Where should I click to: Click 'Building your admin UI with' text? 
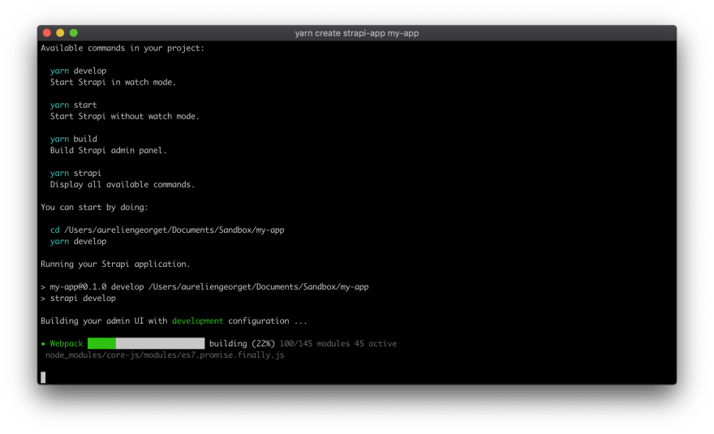[104, 321]
